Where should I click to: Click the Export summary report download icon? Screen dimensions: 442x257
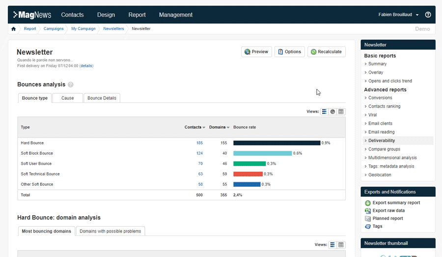point(368,203)
